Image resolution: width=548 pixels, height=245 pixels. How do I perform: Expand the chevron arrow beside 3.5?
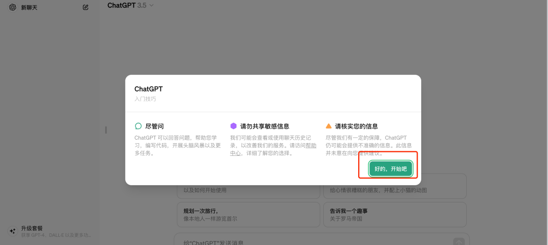click(151, 6)
